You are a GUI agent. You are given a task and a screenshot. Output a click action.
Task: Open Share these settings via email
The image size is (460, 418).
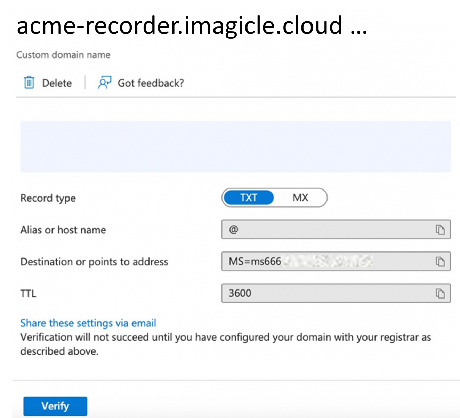pos(88,323)
